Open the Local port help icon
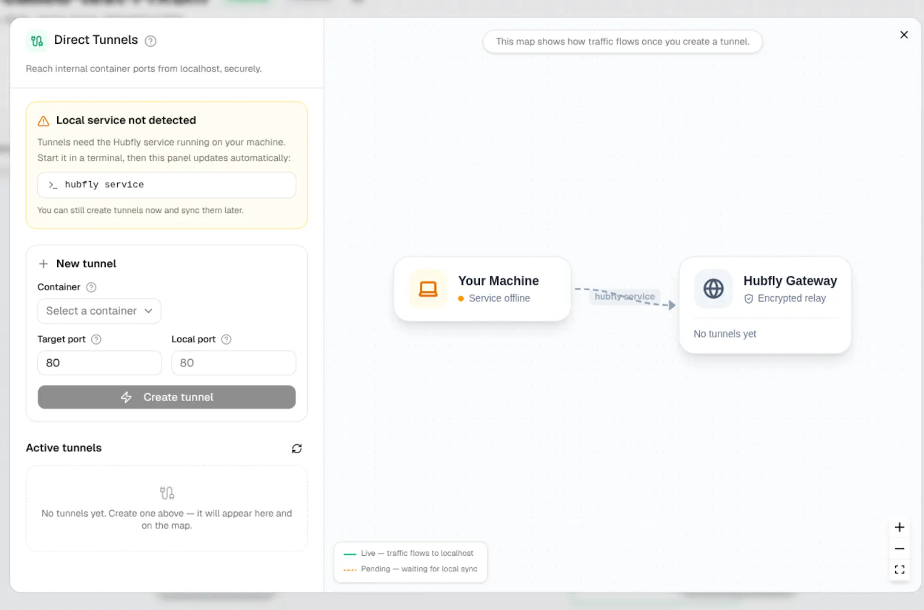 pos(226,339)
